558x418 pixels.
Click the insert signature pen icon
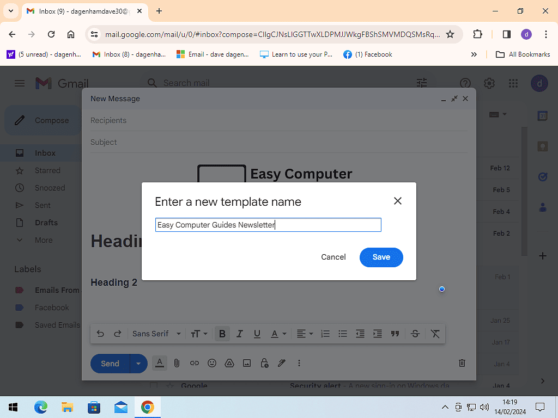click(282, 363)
